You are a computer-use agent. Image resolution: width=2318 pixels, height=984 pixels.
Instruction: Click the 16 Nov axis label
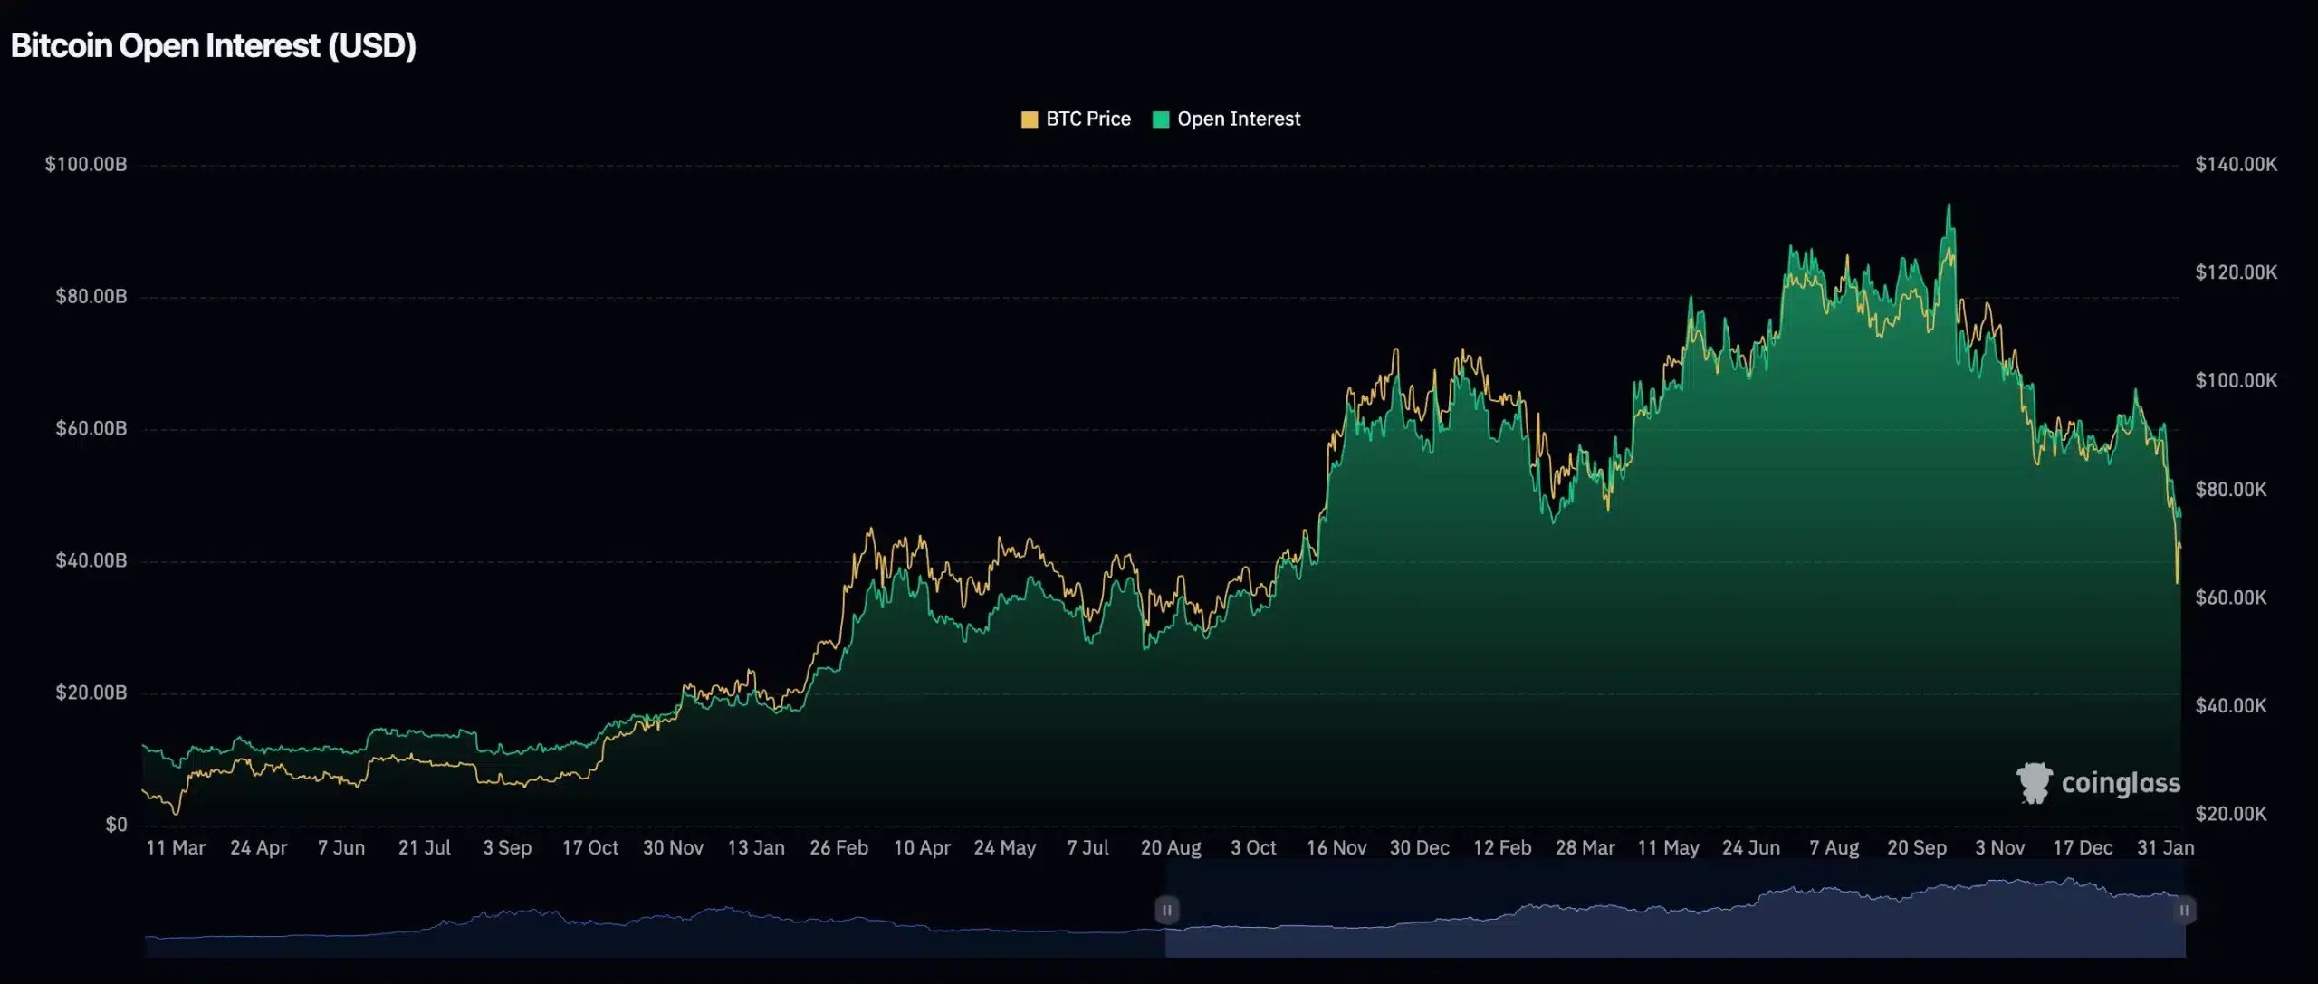tap(1337, 848)
